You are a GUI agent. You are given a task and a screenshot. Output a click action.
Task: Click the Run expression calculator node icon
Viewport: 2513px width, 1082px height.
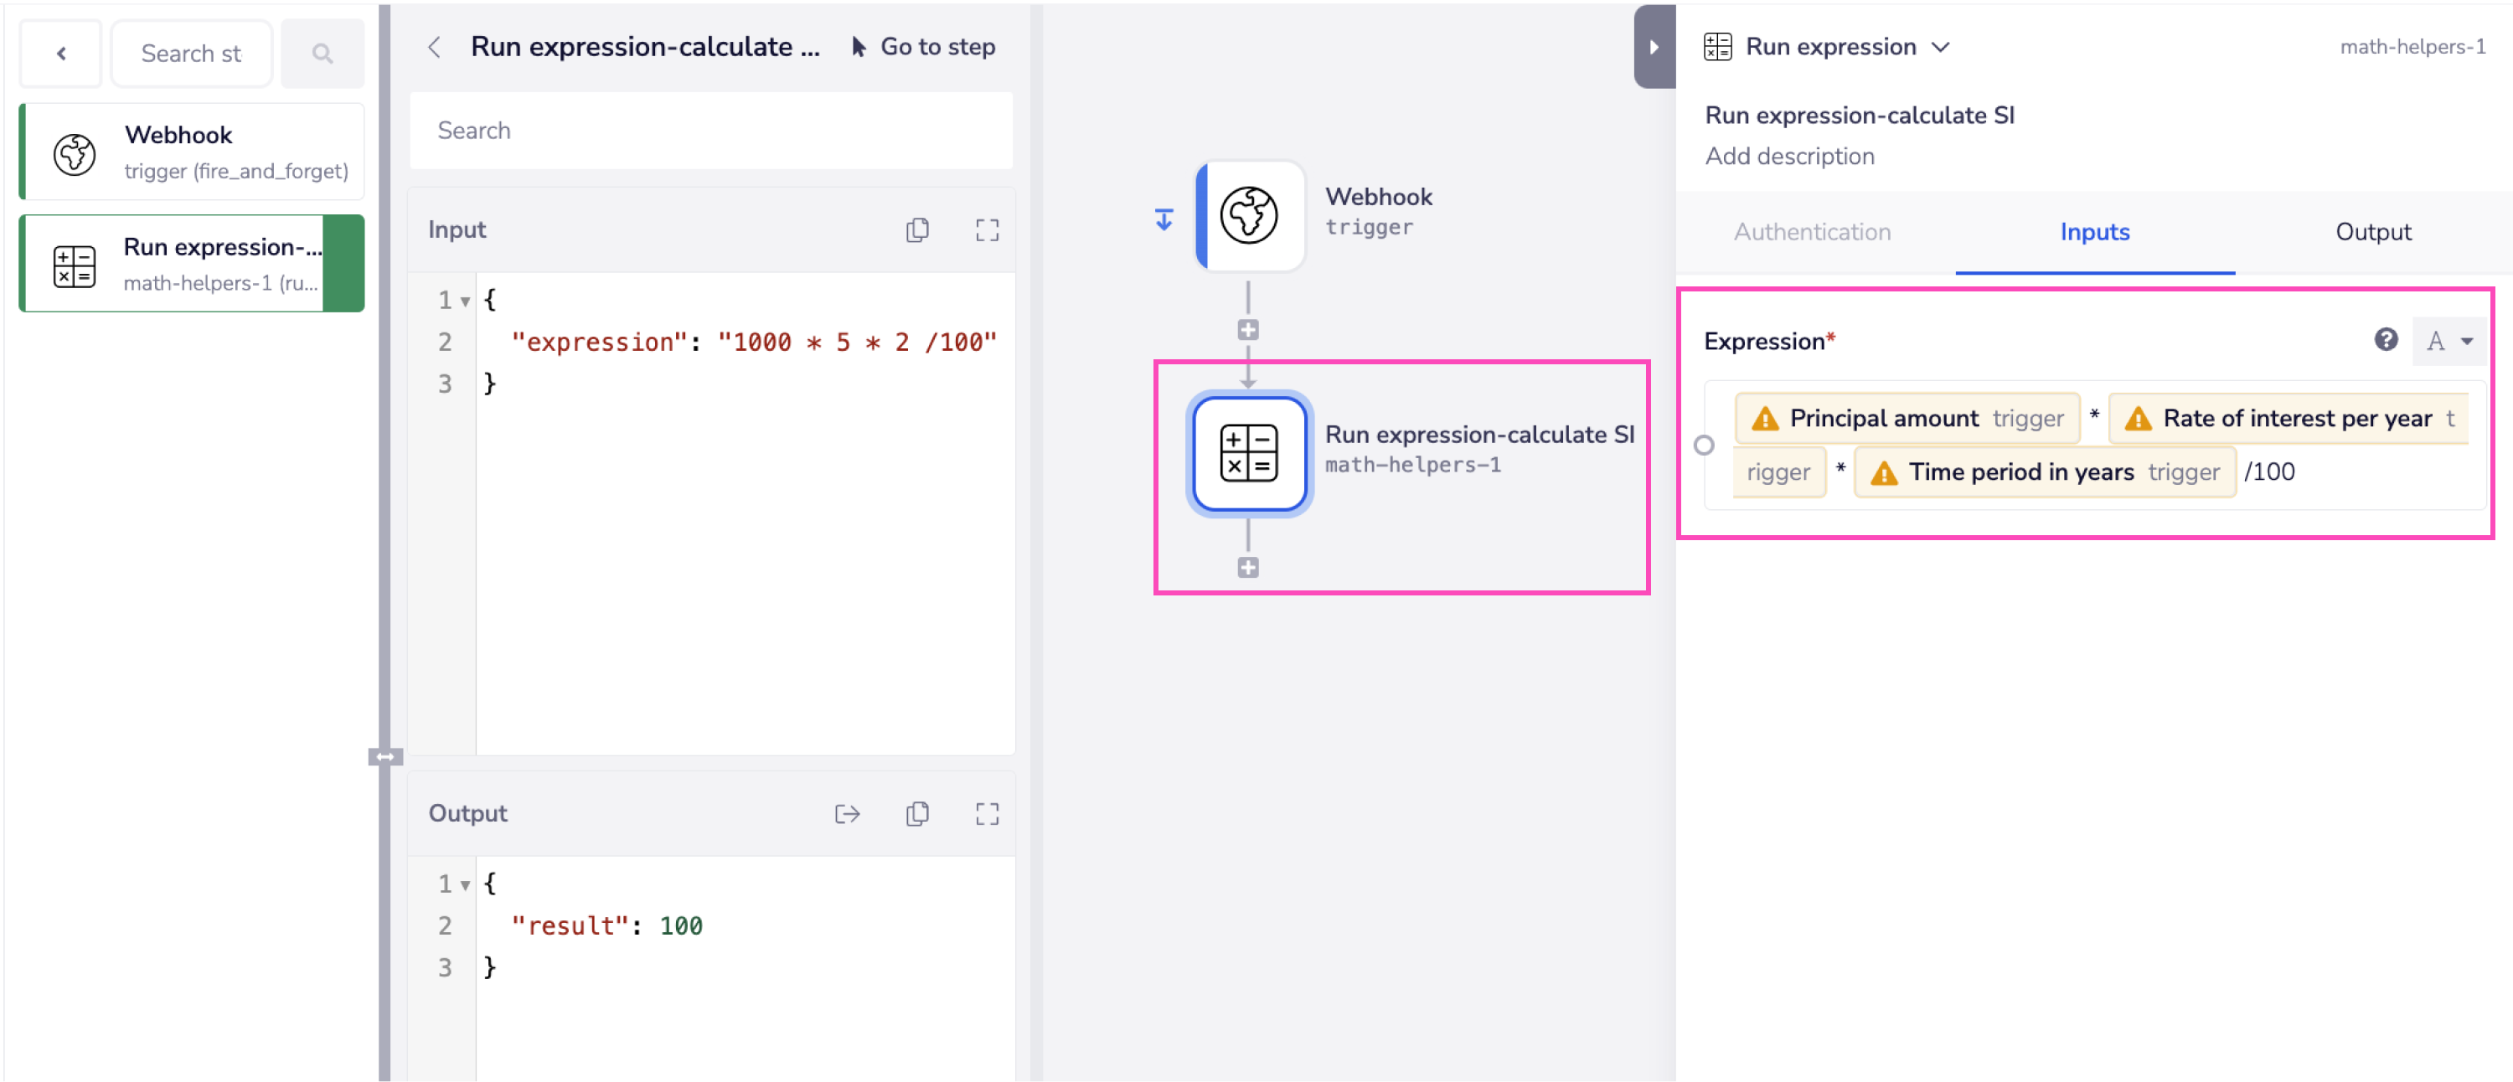coord(1249,454)
